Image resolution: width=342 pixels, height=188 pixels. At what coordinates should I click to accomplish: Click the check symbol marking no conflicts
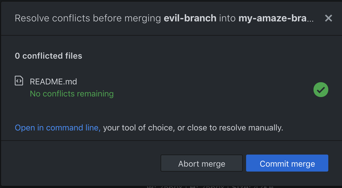pyautogui.click(x=321, y=89)
